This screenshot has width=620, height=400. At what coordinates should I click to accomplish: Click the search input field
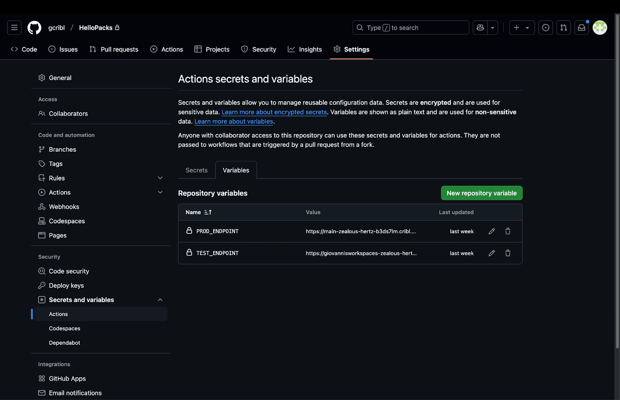point(411,27)
